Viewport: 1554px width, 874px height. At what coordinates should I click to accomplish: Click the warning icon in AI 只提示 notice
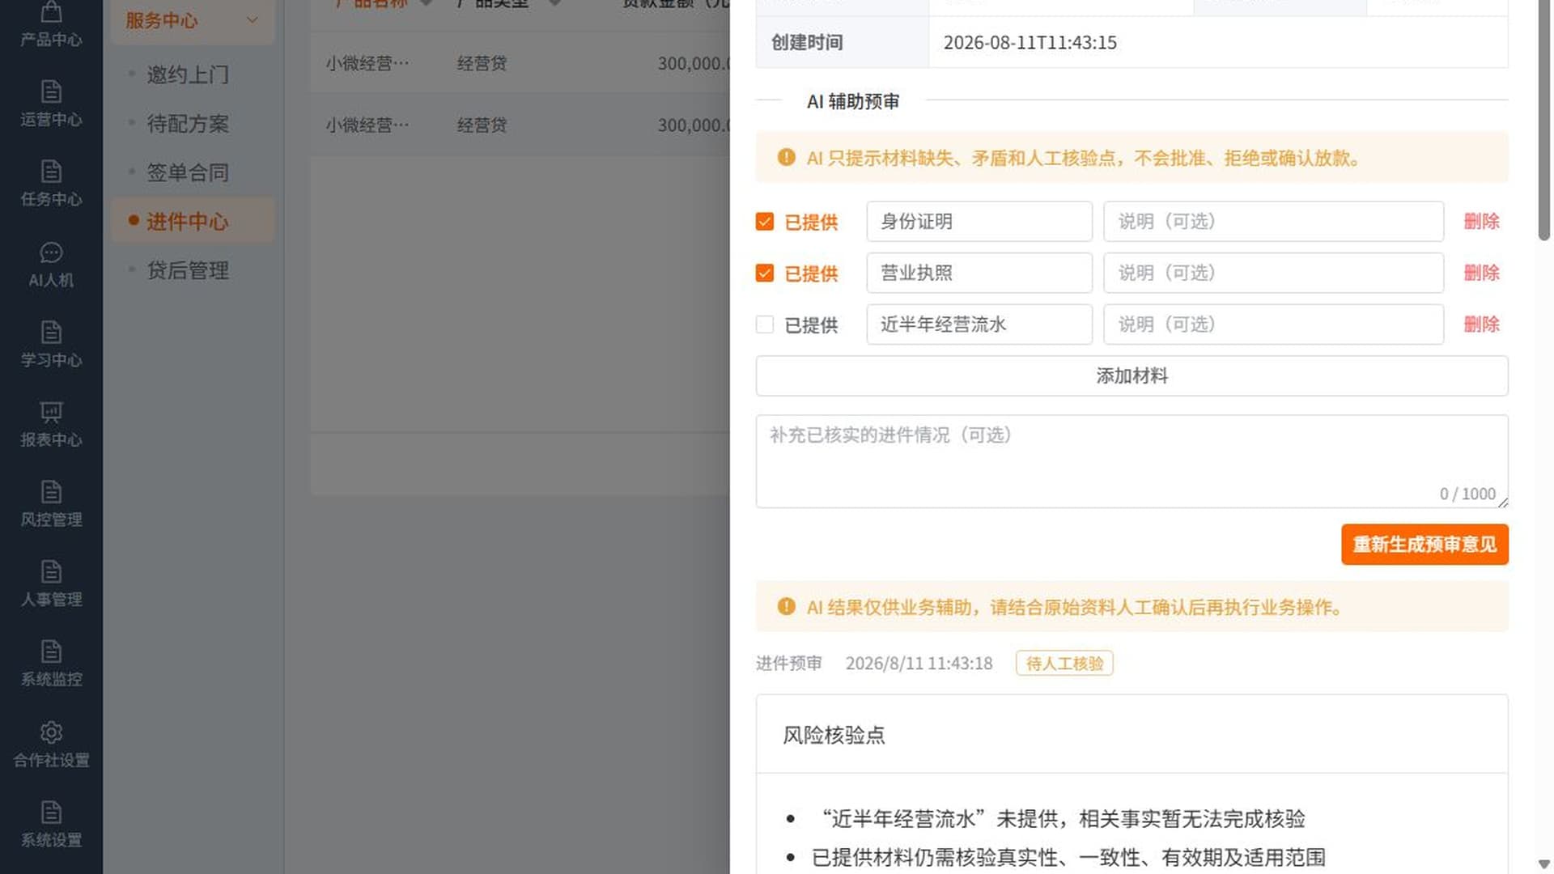point(786,157)
